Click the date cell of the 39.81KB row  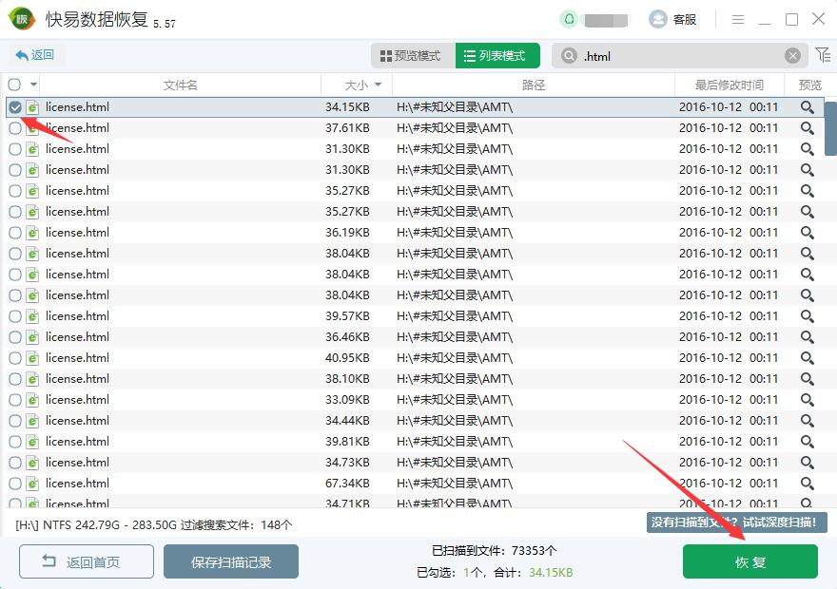[729, 442]
